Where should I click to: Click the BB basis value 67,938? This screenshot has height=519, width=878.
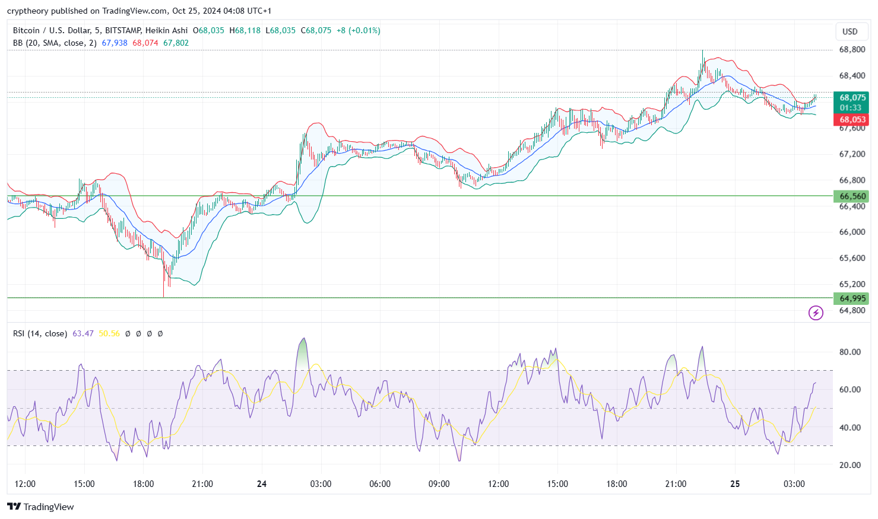point(115,43)
